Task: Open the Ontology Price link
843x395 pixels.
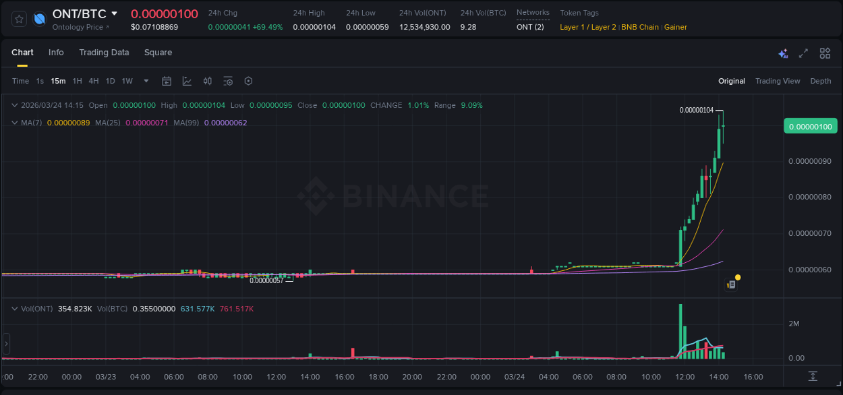Action: coord(76,27)
